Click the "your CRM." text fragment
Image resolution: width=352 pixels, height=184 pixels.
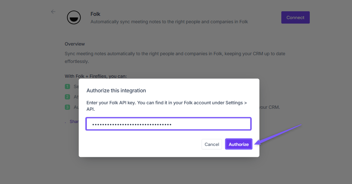[x=270, y=107]
